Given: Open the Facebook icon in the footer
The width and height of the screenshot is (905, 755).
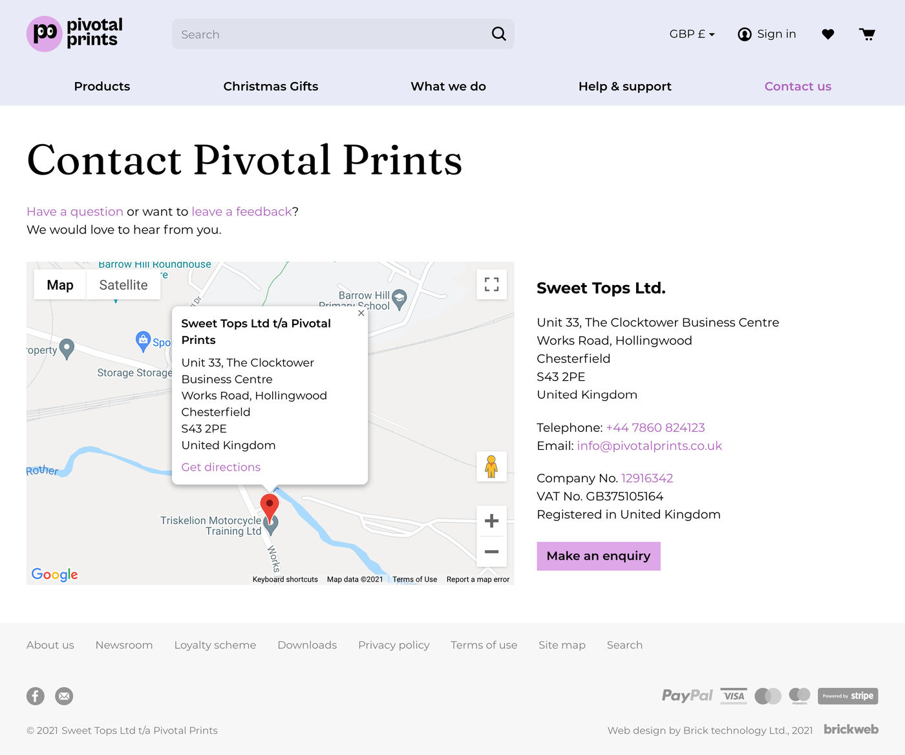Looking at the screenshot, I should point(36,696).
